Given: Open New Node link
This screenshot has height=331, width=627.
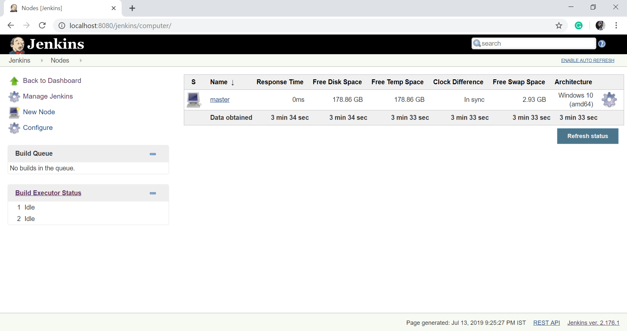Looking at the screenshot, I should 39,112.
